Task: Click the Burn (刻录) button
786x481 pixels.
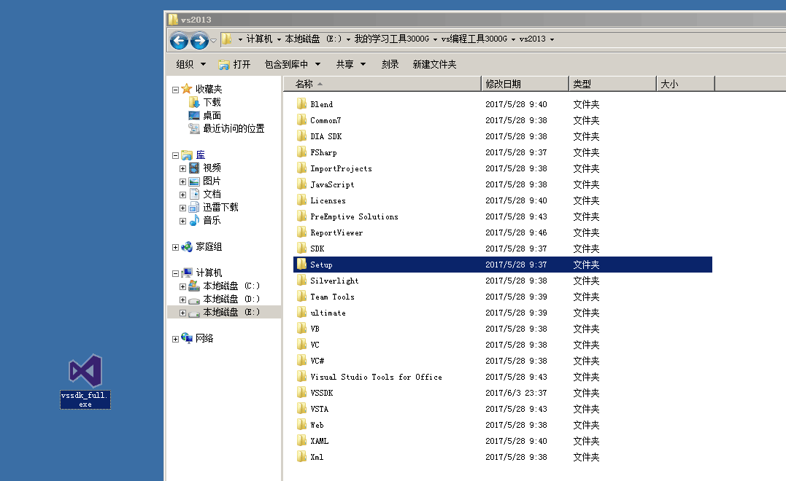Action: tap(390, 64)
